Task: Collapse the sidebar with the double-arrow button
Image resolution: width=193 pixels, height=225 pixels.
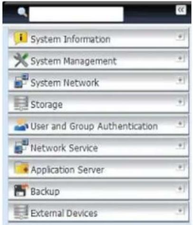Action: (x=181, y=10)
